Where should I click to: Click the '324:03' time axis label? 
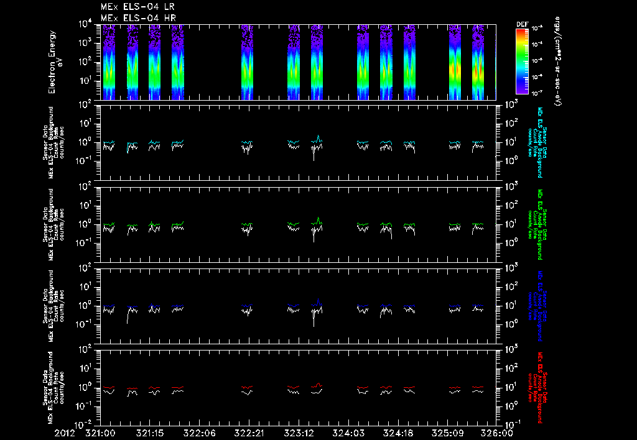point(348,433)
